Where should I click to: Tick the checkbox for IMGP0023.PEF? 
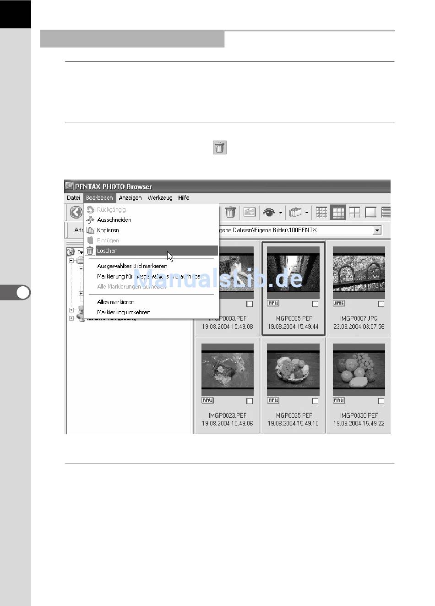(250, 401)
